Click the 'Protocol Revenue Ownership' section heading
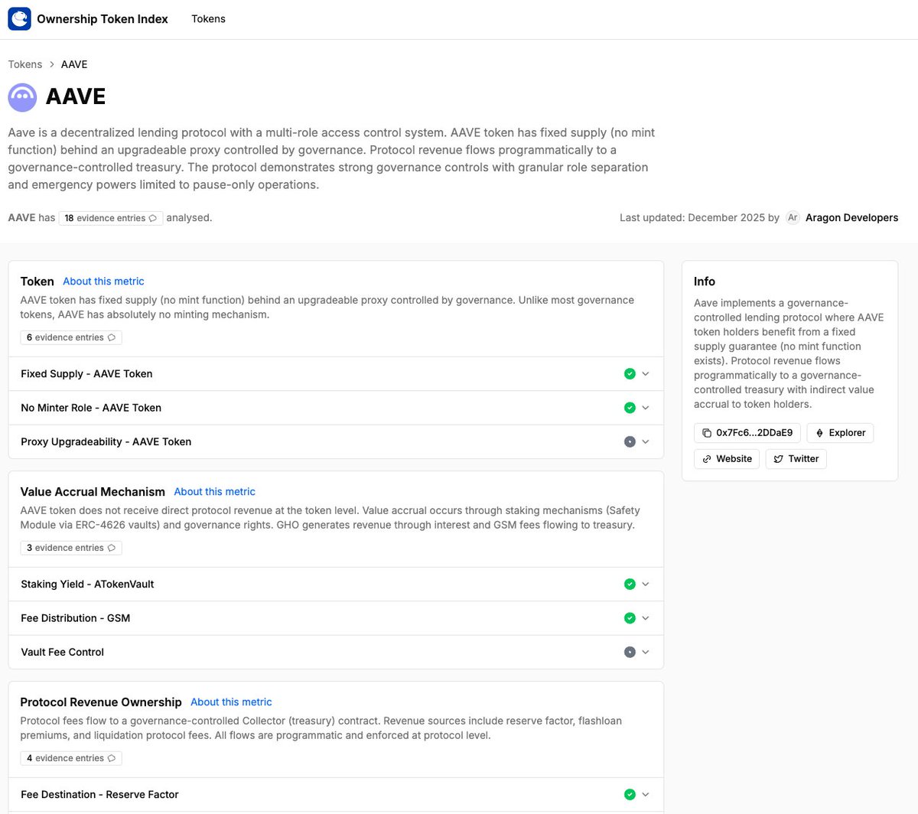The width and height of the screenshot is (918, 814). pyautogui.click(x=101, y=702)
